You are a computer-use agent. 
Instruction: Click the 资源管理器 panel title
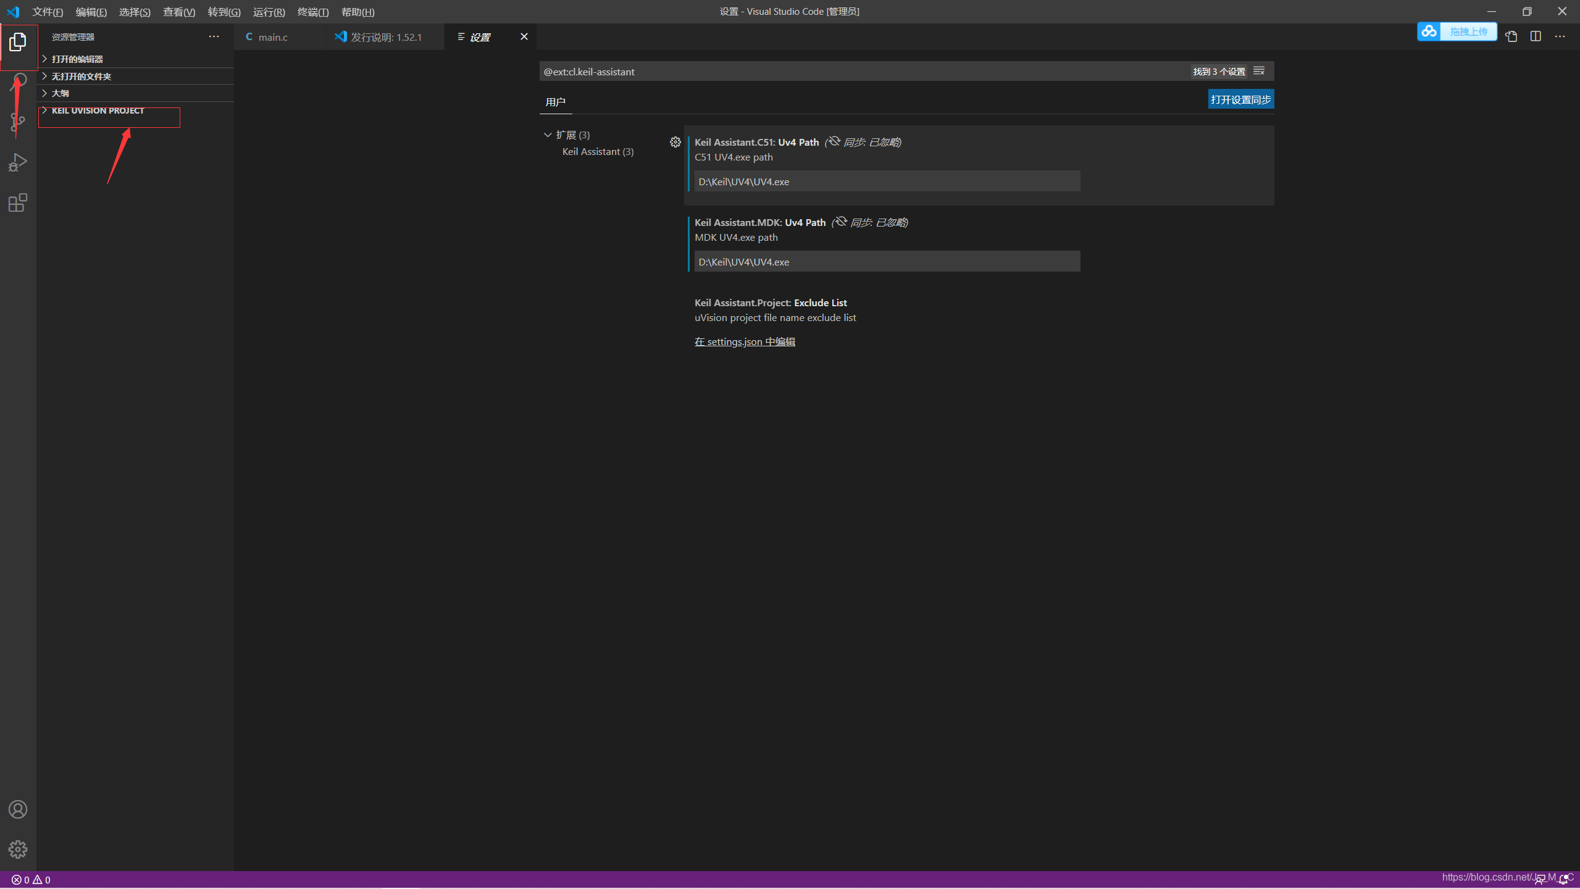(x=73, y=37)
